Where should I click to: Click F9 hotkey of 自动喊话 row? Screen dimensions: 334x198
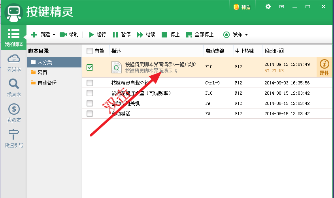coord(208,114)
